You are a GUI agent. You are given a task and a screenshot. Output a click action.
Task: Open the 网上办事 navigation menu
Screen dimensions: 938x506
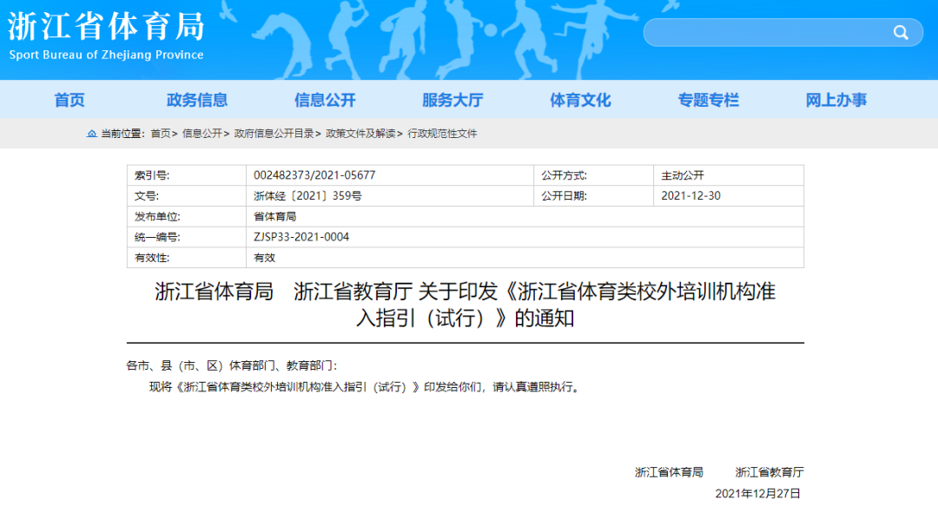pos(836,100)
